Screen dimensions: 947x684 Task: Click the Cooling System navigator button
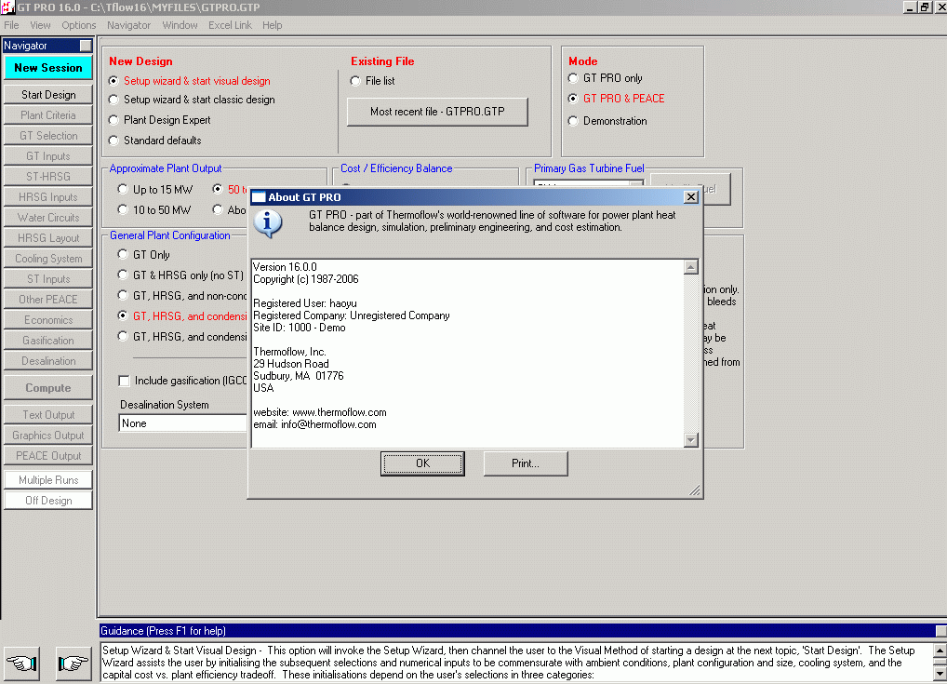(48, 259)
